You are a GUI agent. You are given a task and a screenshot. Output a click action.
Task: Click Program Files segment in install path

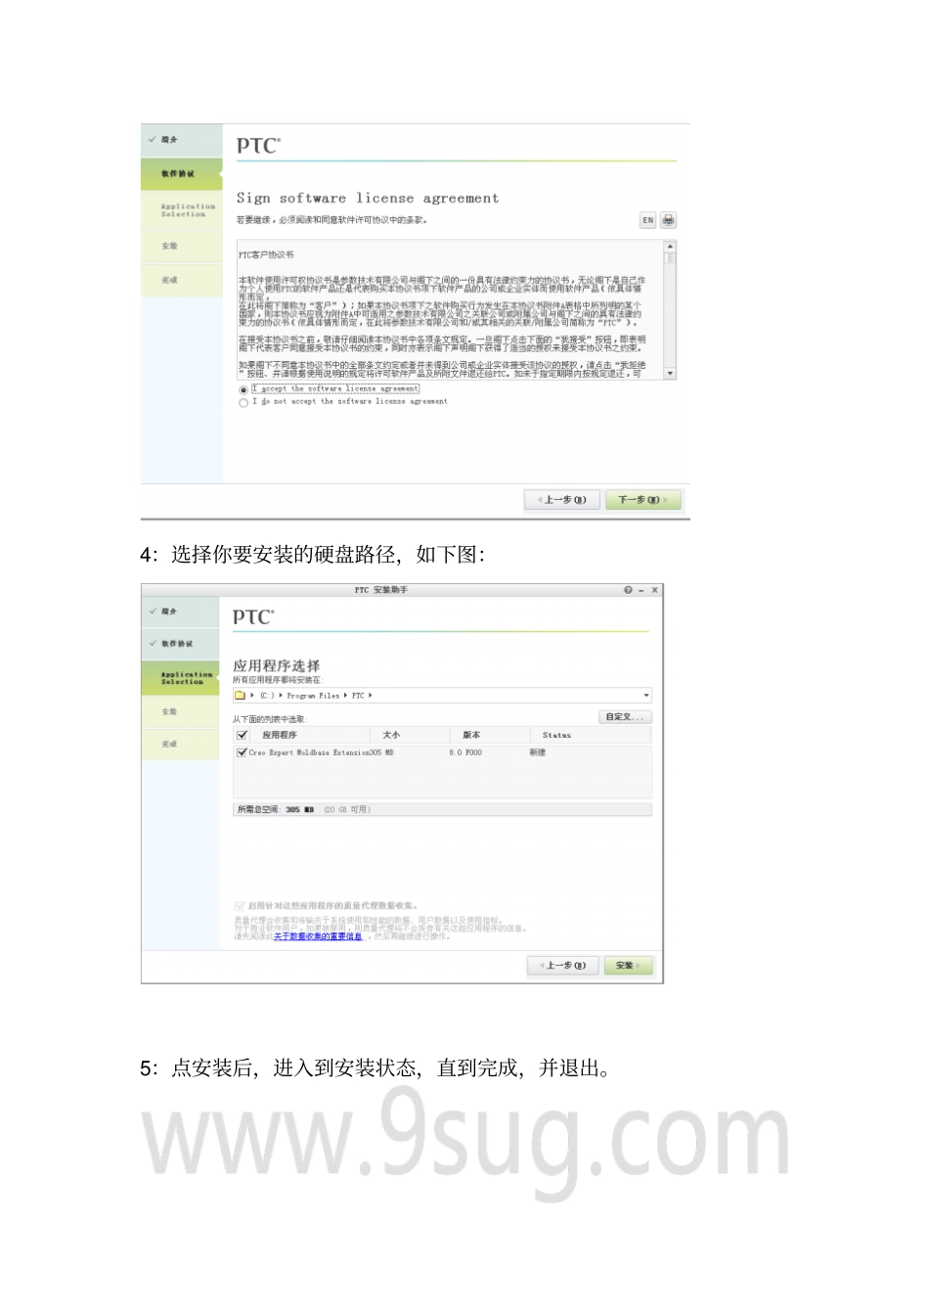313,696
